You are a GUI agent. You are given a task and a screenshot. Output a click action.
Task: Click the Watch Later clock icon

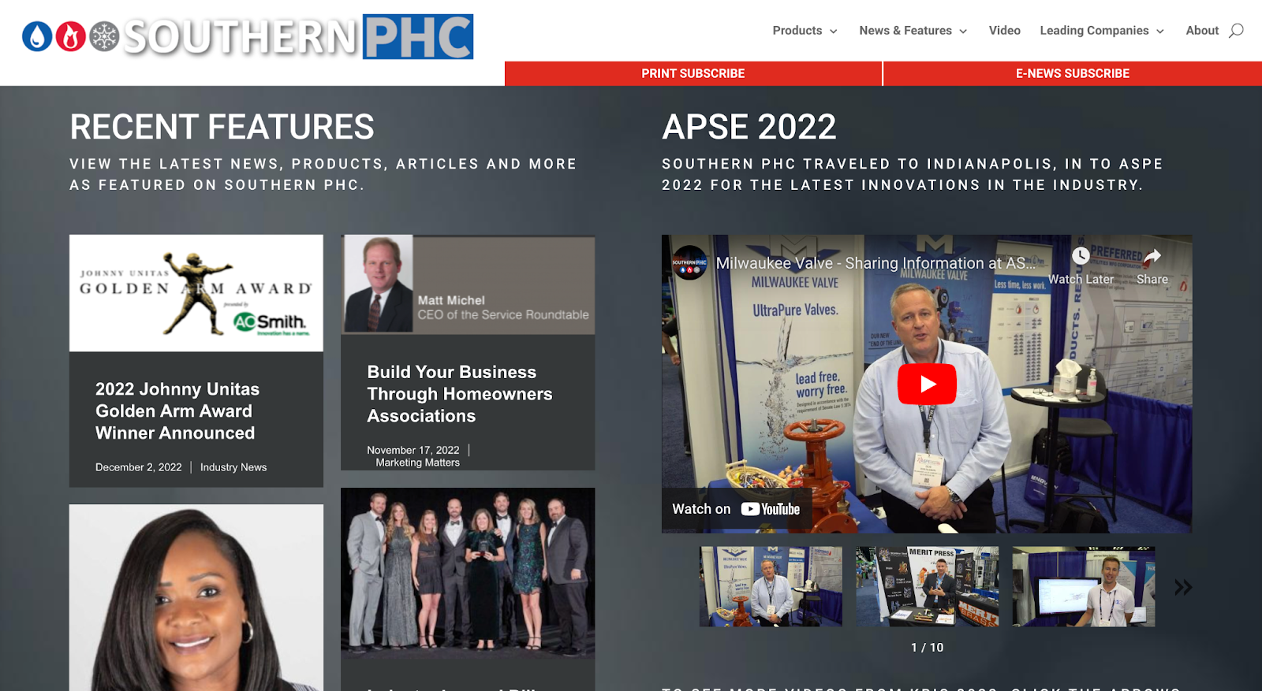1081,255
